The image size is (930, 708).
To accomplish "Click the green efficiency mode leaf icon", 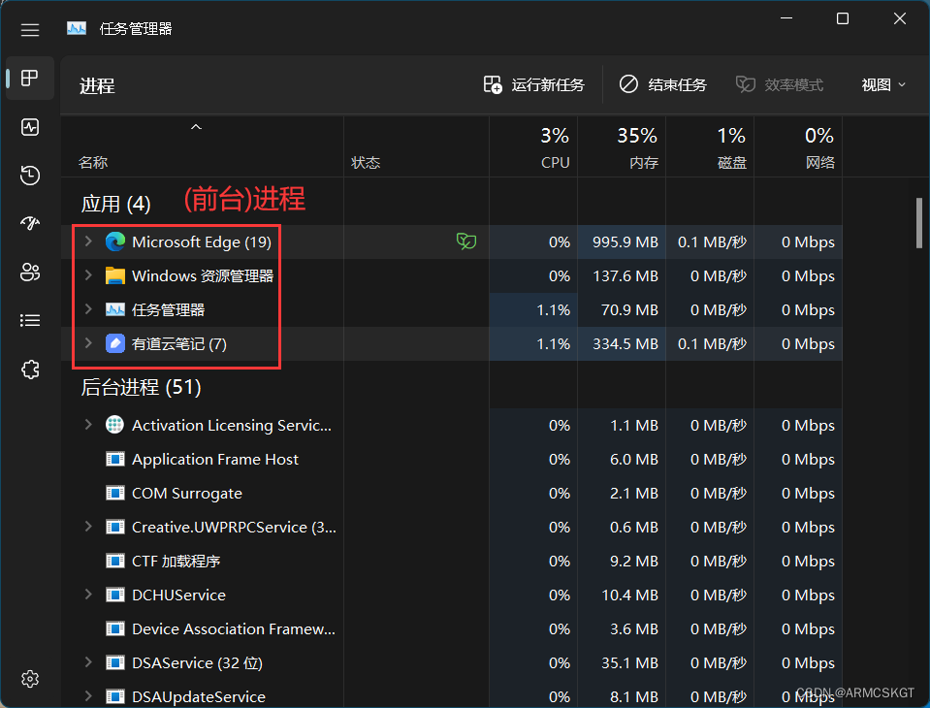I will click(466, 241).
